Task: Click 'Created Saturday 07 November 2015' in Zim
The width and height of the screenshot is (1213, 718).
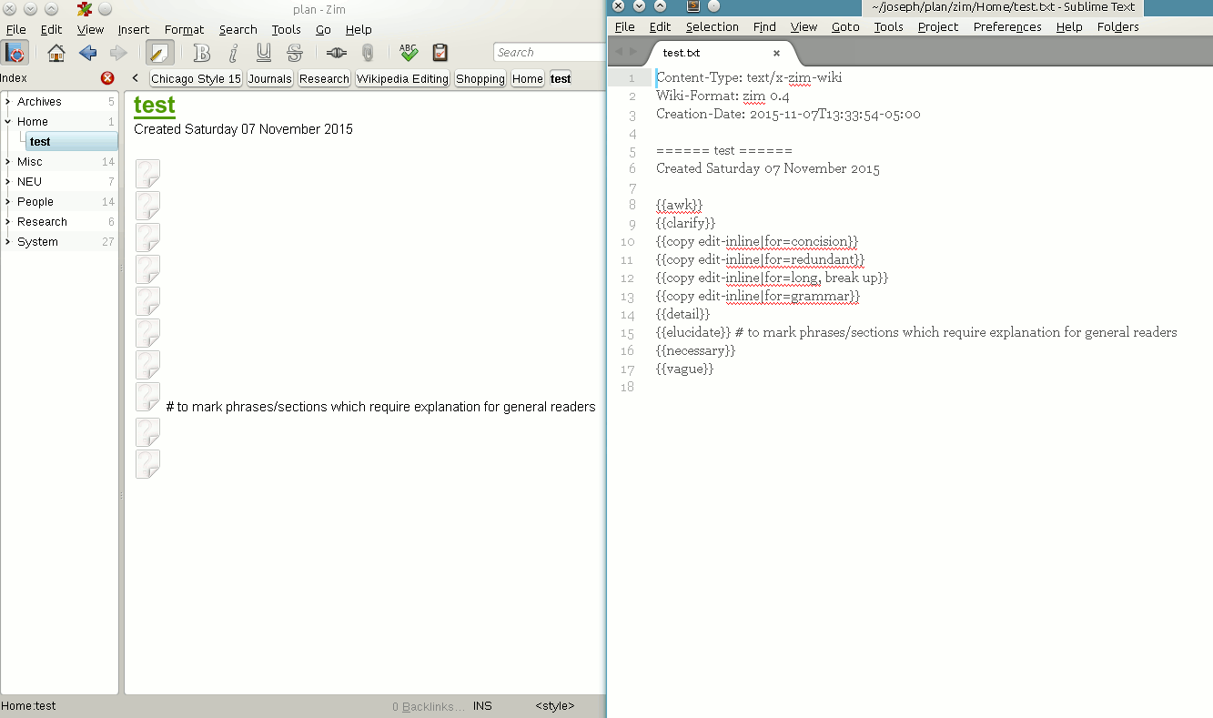Action: coord(243,129)
